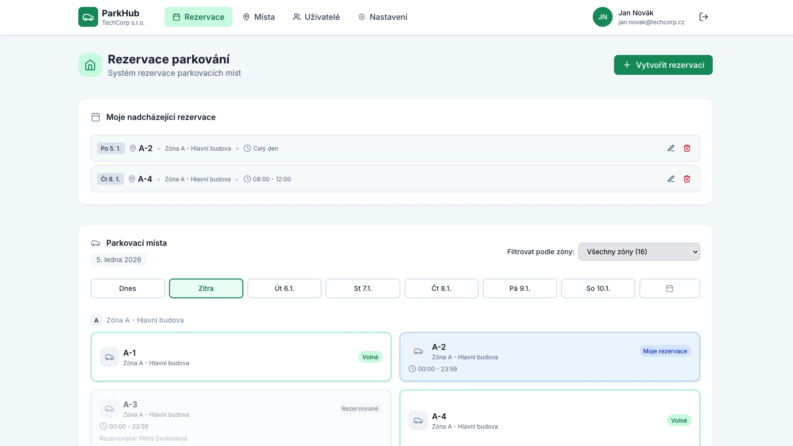
Task: Edit the A-4 reservation with pencil icon
Action: coord(671,179)
